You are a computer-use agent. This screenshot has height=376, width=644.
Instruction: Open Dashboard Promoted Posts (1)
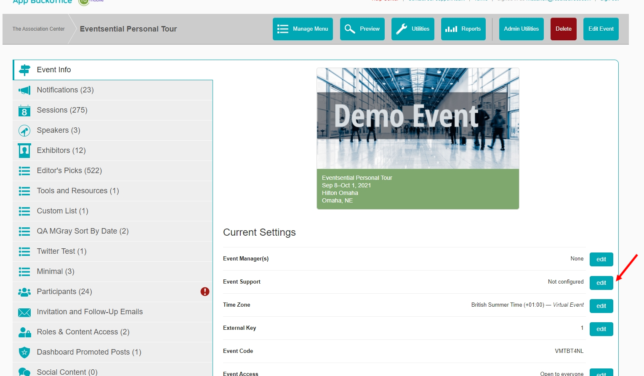[113, 352]
